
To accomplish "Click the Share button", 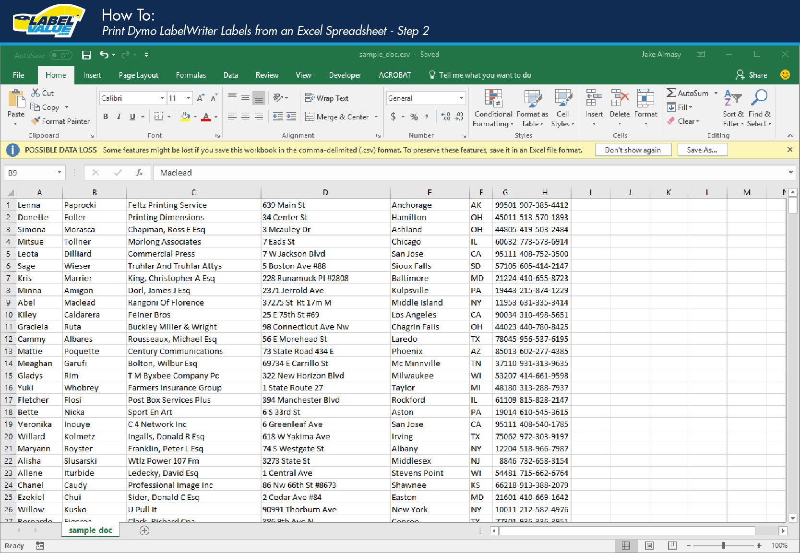I will 752,75.
